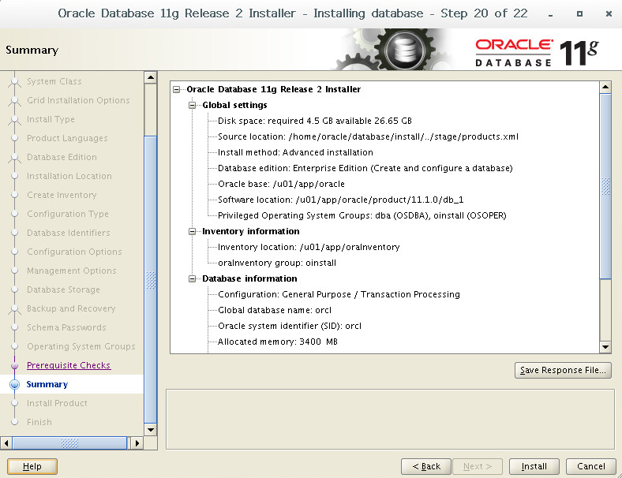
Task: Click the step list vertical scrollbar thumb
Action: click(x=150, y=280)
